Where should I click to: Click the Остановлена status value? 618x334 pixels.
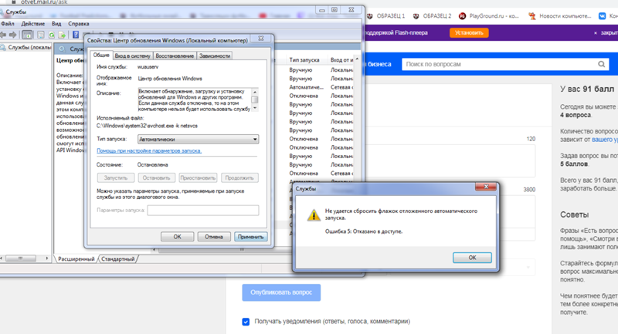(152, 165)
